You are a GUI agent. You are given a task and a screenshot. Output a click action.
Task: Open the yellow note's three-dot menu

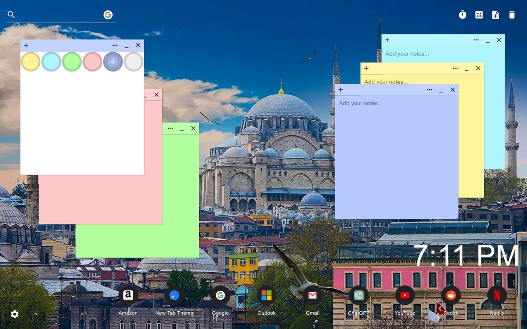[455, 68]
